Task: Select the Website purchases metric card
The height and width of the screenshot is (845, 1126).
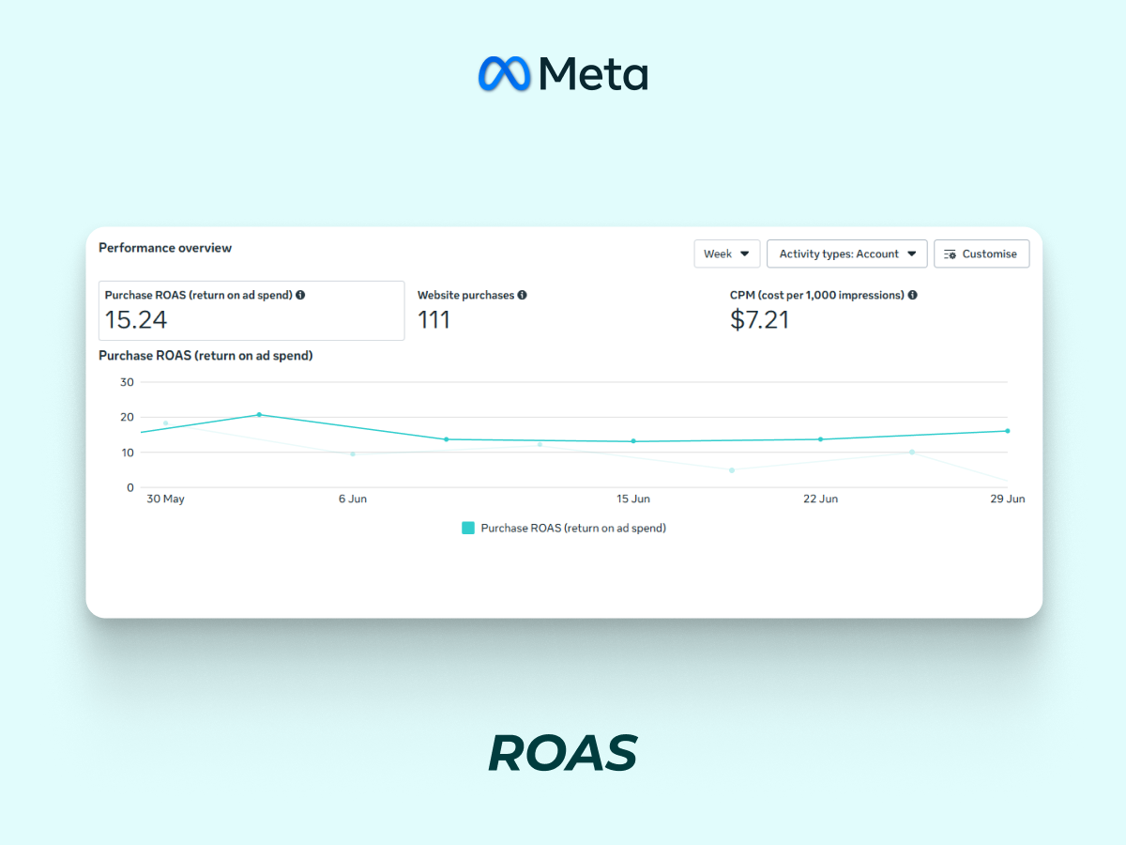Action: click(x=563, y=311)
